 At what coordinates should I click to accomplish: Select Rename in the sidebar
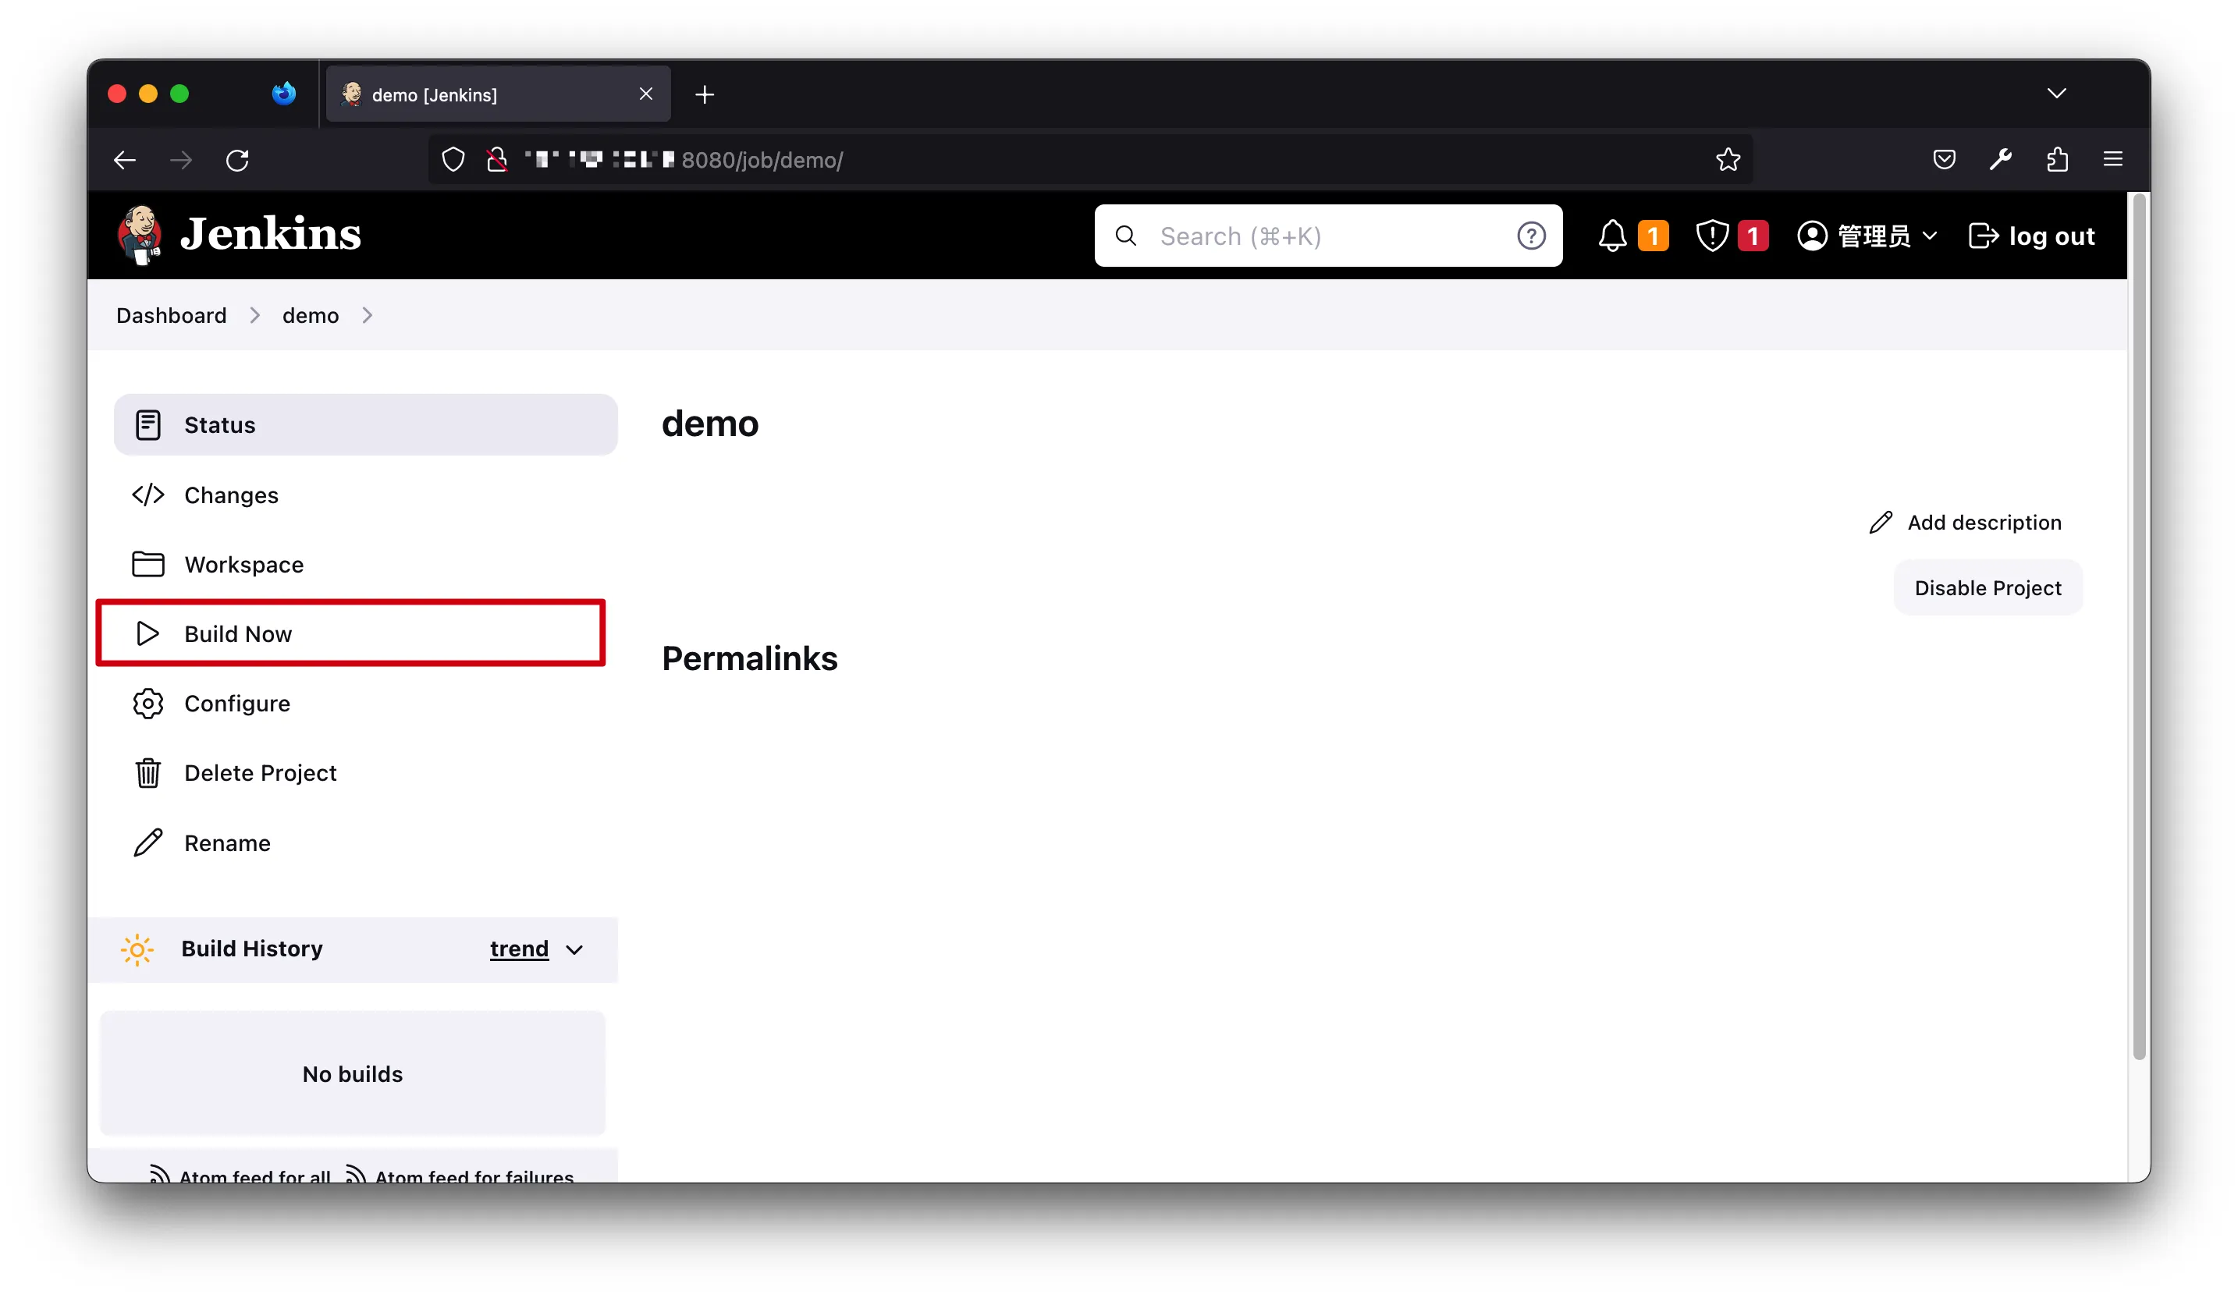point(365,842)
